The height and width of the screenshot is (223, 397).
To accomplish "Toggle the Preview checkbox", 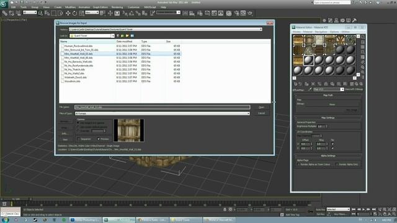I will [99, 139].
